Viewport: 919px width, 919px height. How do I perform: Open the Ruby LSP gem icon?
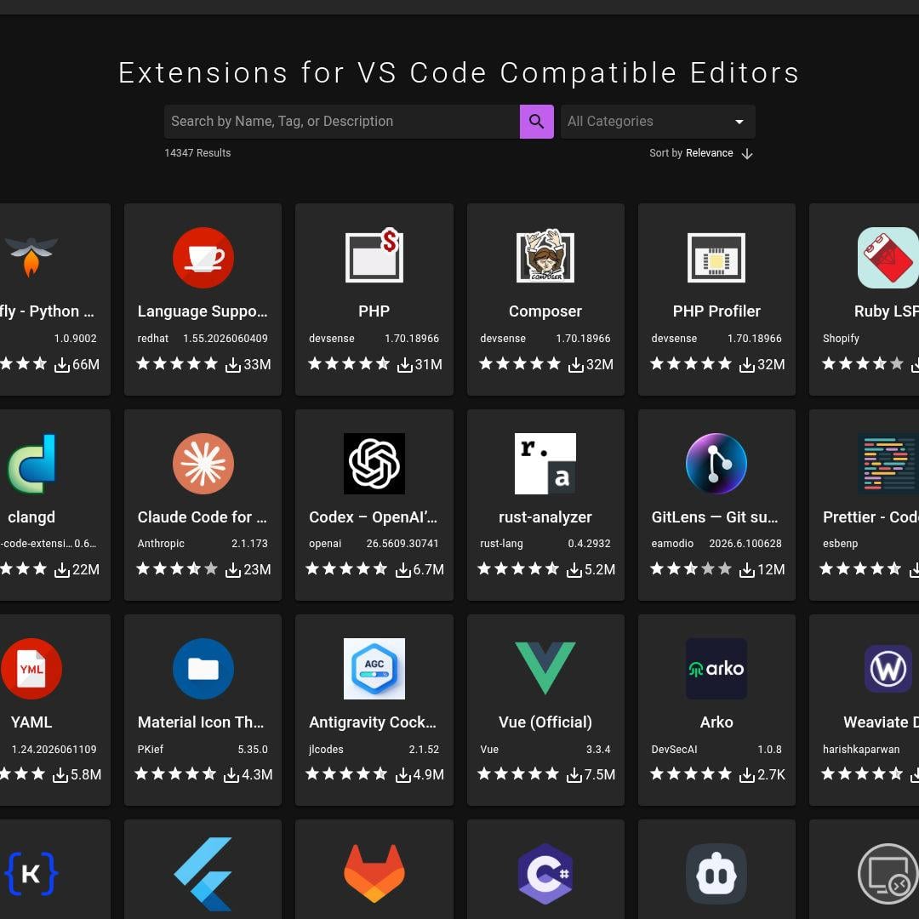pos(888,258)
